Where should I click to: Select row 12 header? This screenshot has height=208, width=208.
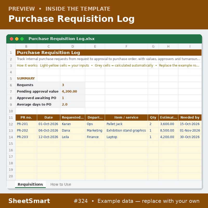[x=11, y=124]
